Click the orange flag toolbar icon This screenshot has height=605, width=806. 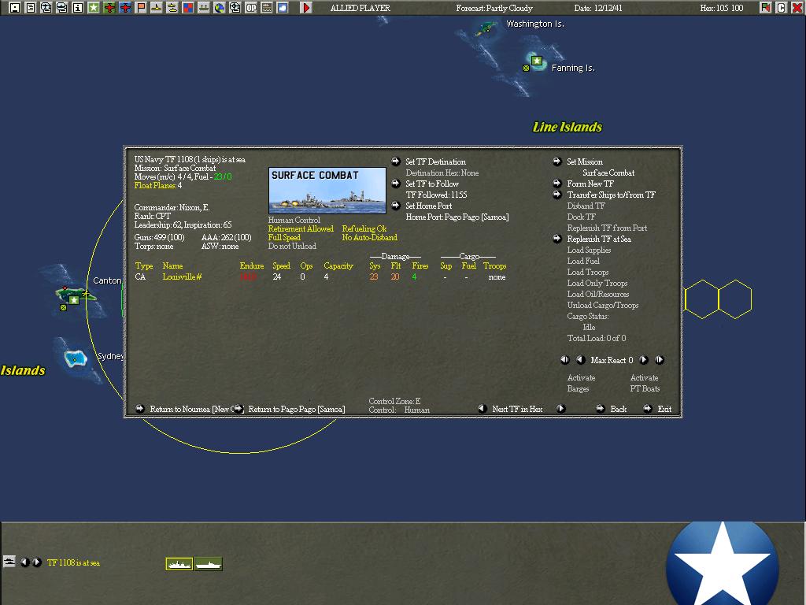click(x=141, y=8)
